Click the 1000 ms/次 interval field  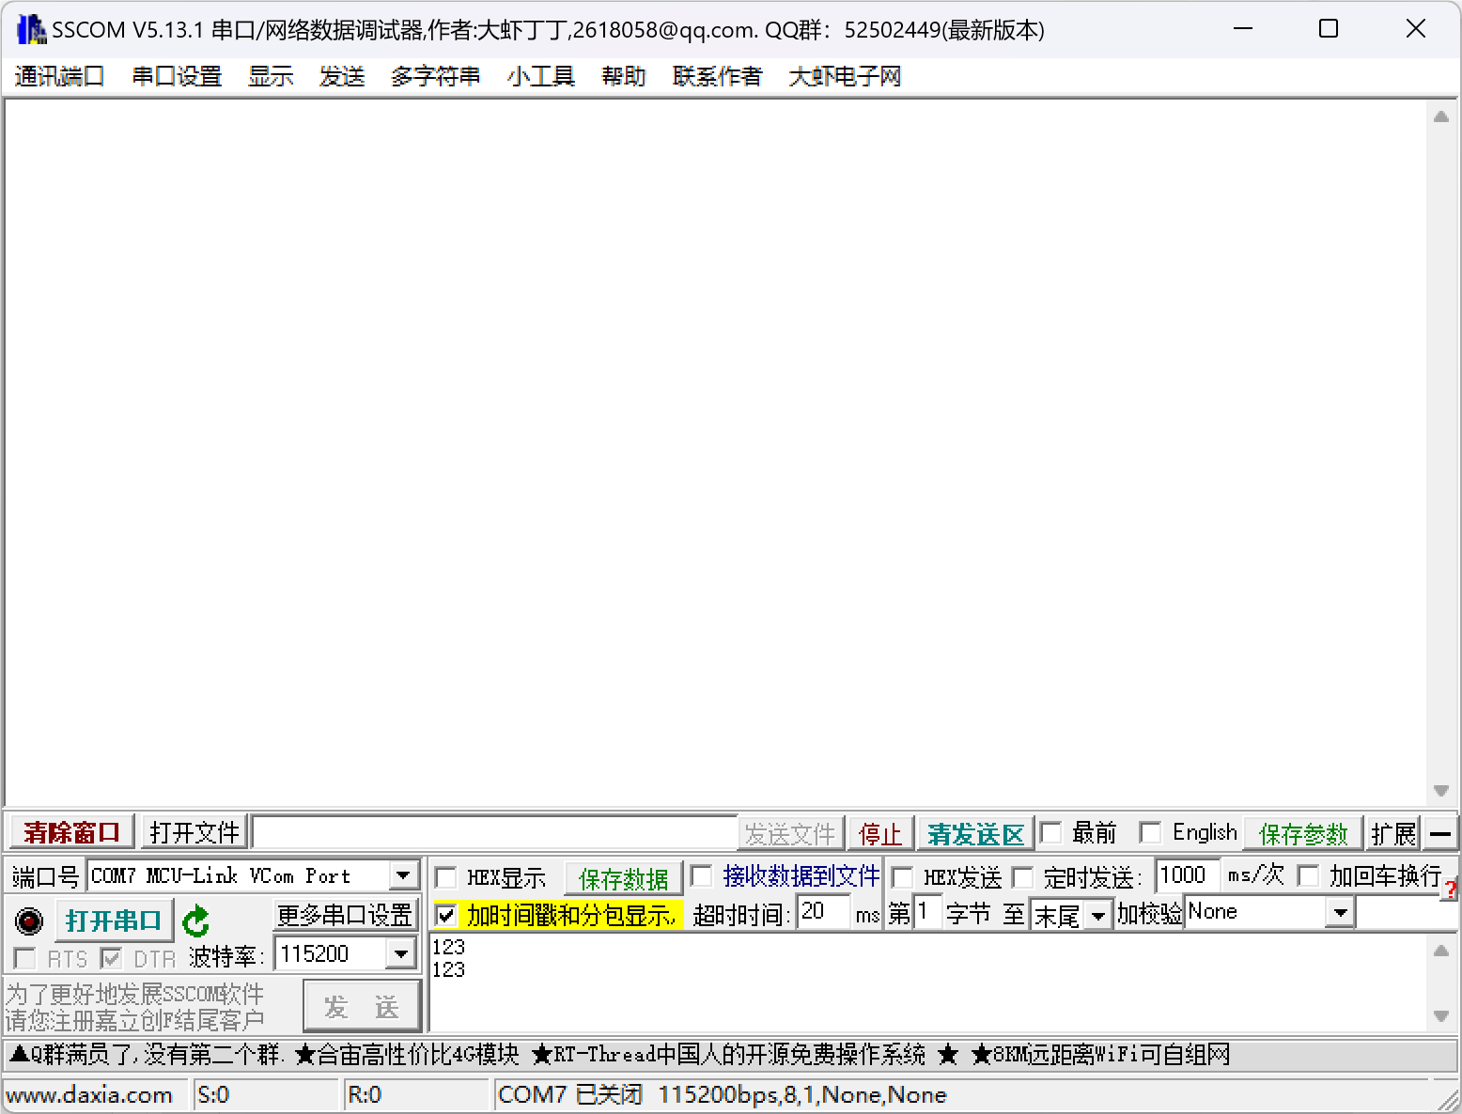point(1187,875)
